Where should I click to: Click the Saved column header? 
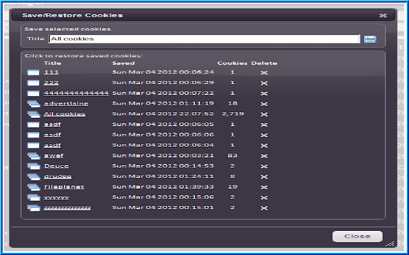pos(123,63)
